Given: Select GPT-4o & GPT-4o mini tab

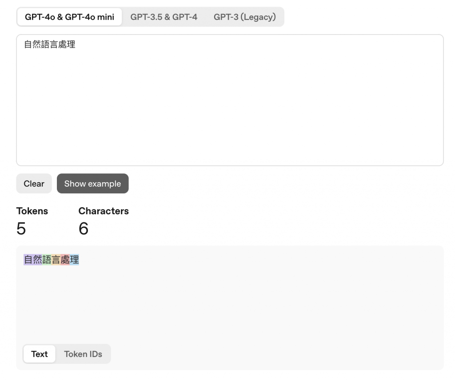Looking at the screenshot, I should 69,17.
